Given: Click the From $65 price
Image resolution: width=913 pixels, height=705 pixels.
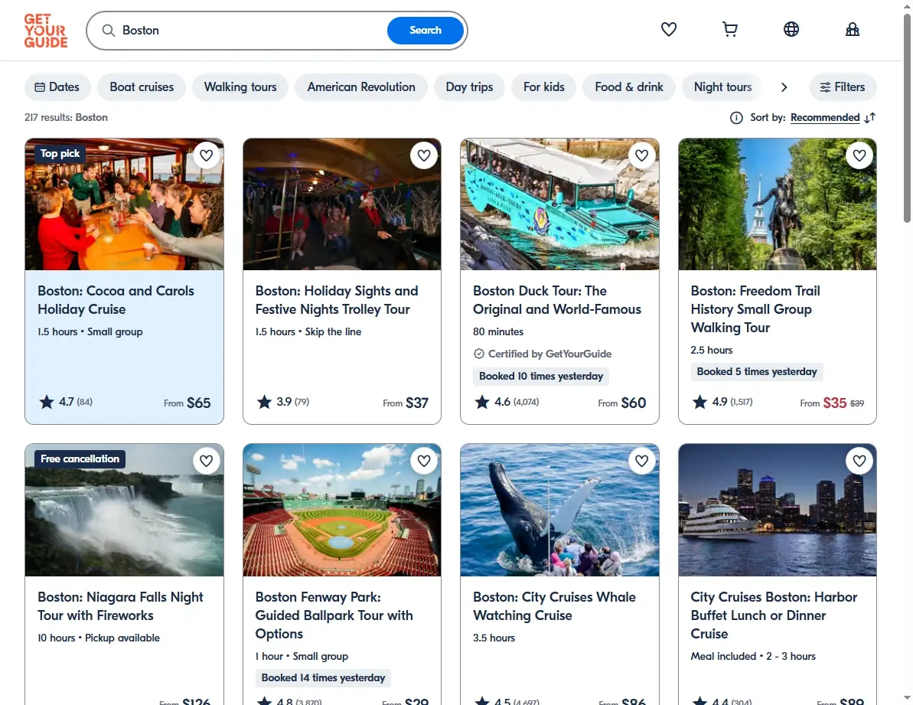Looking at the screenshot, I should [x=187, y=403].
